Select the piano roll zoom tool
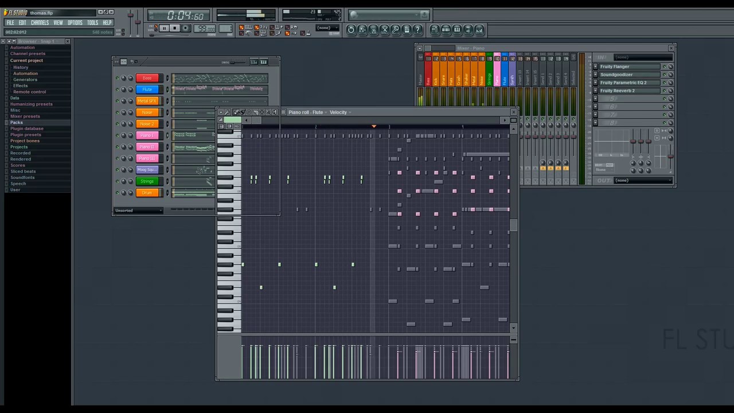734x413 pixels. click(268, 112)
